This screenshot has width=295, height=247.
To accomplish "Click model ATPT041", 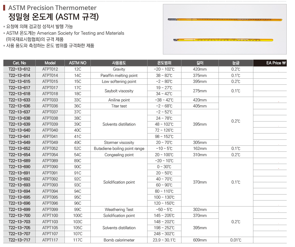I will click(50, 136).
